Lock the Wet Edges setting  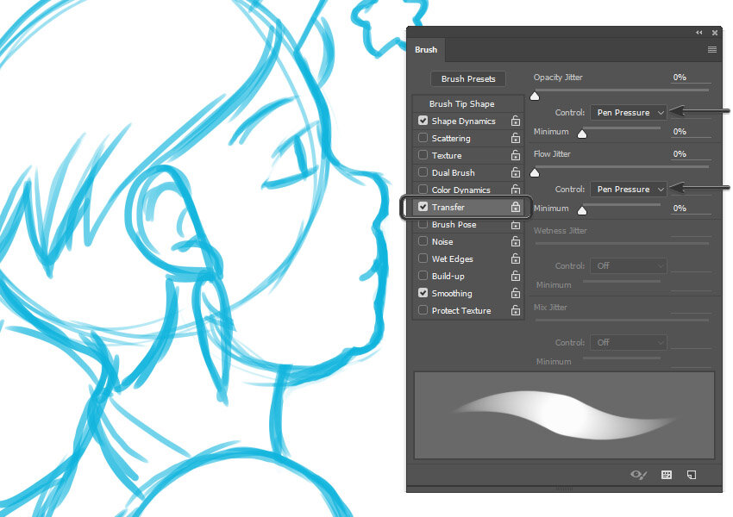point(515,258)
